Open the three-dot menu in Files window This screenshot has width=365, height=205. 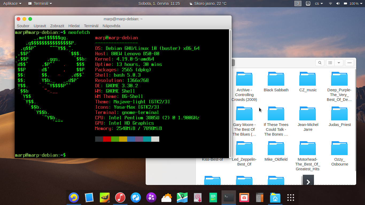[x=350, y=63]
